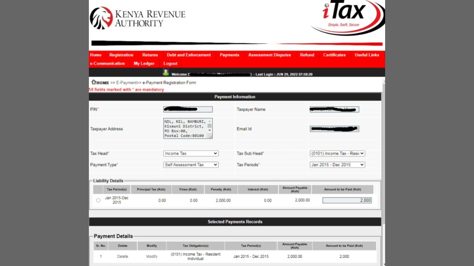Image resolution: width=474 pixels, height=266 pixels.
Task: Open the Returns menu
Action: tap(150, 55)
